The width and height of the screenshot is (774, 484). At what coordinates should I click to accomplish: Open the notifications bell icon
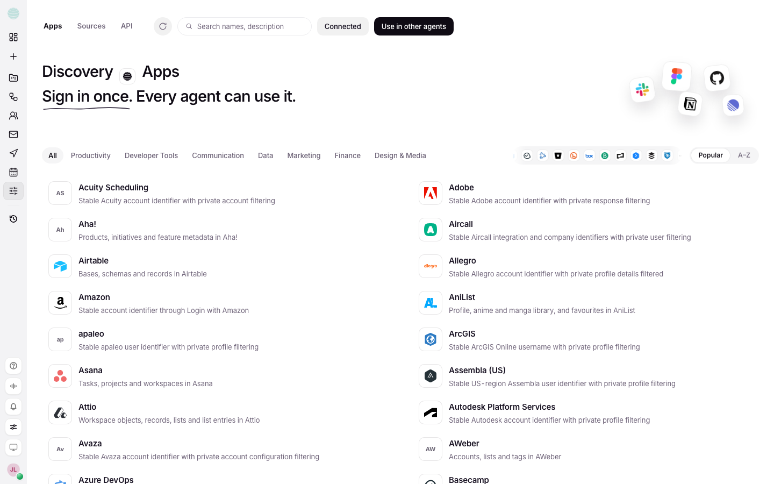[x=13, y=407]
